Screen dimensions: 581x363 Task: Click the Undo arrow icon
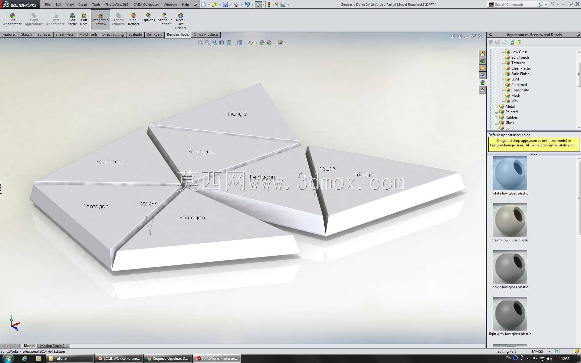tap(247, 5)
